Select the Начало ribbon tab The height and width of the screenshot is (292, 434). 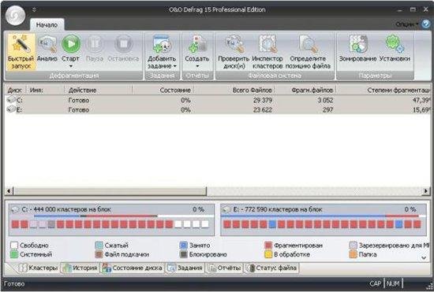pos(47,25)
